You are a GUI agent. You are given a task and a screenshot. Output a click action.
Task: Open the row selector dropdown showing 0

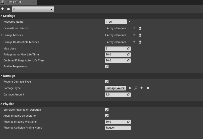(x=33, y=9)
